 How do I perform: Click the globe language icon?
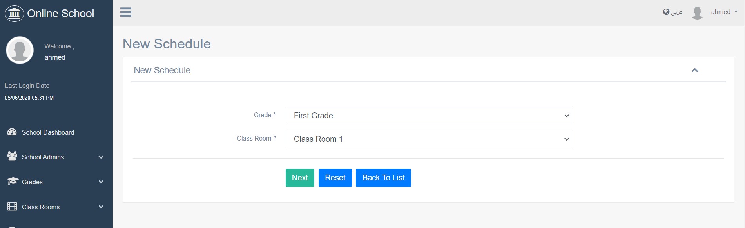666,12
